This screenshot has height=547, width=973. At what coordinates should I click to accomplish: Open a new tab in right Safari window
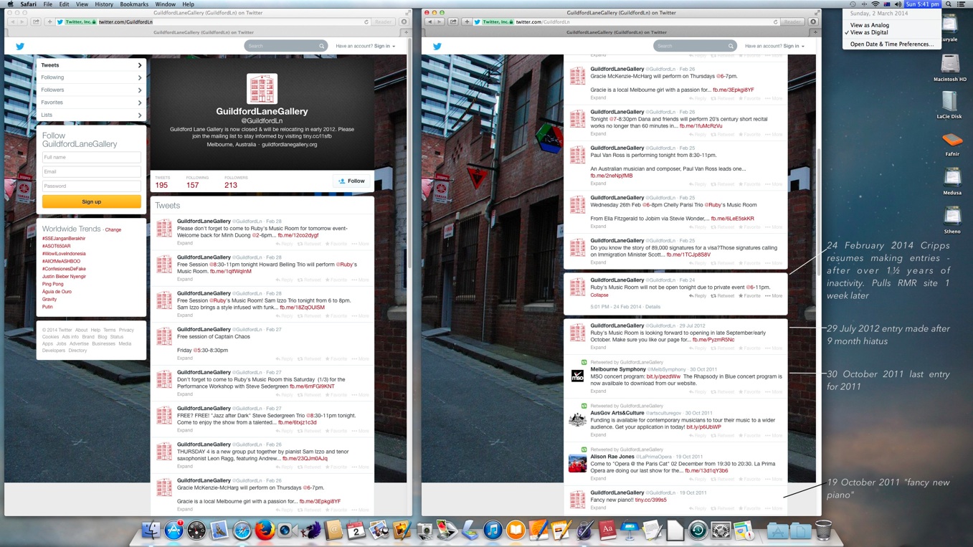coord(815,32)
